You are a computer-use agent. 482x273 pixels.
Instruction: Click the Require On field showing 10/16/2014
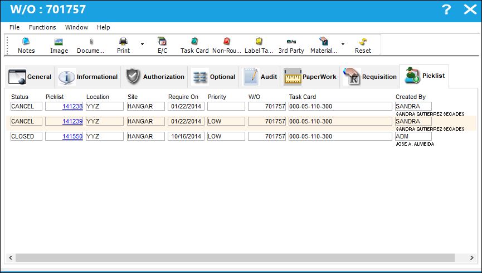[x=186, y=137]
